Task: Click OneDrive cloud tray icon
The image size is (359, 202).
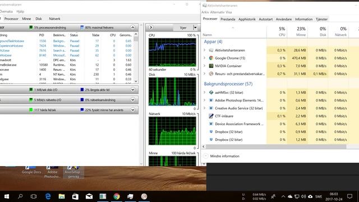Action: (x=290, y=196)
